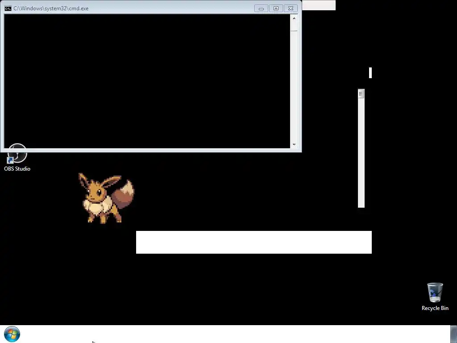The image size is (457, 343).
Task: Maximize the cmd.exe window
Action: [276, 8]
